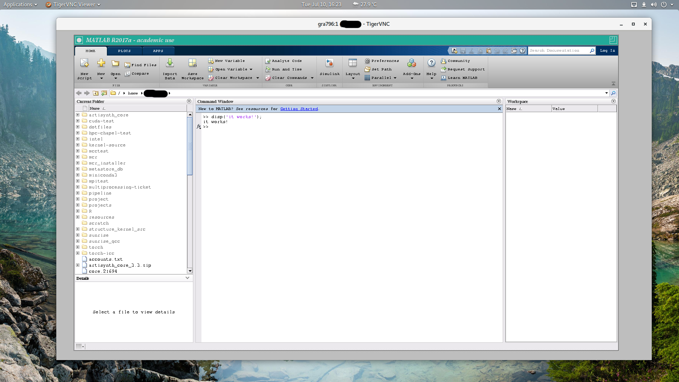Launch Simulink
Viewport: 679px width, 382px height.
[x=330, y=67]
